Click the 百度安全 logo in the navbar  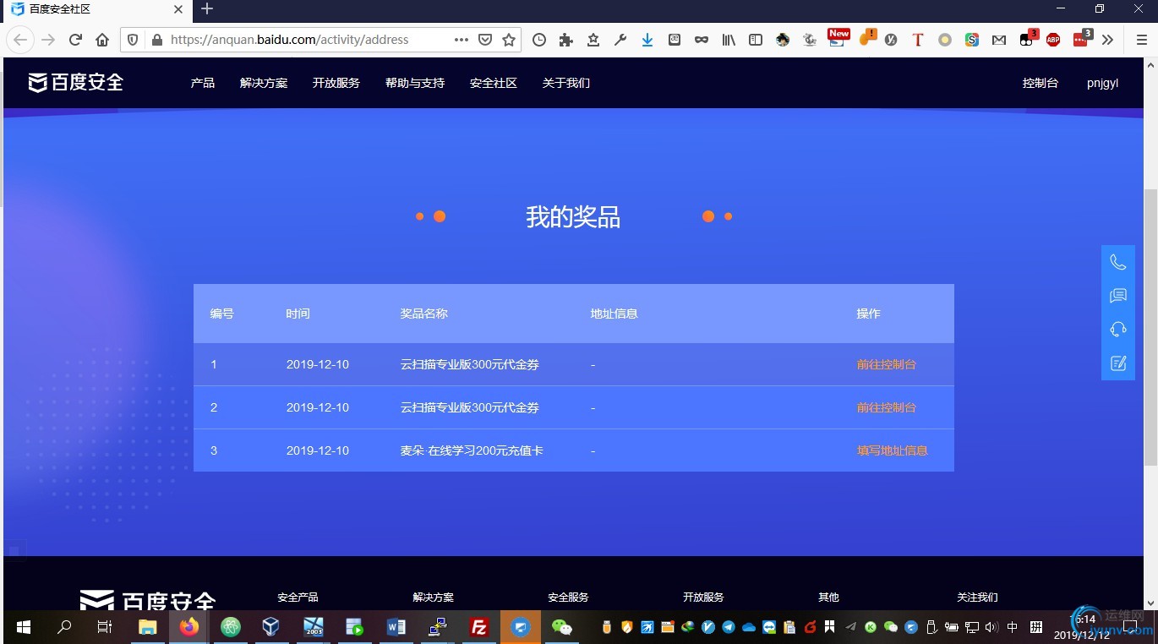coord(74,82)
